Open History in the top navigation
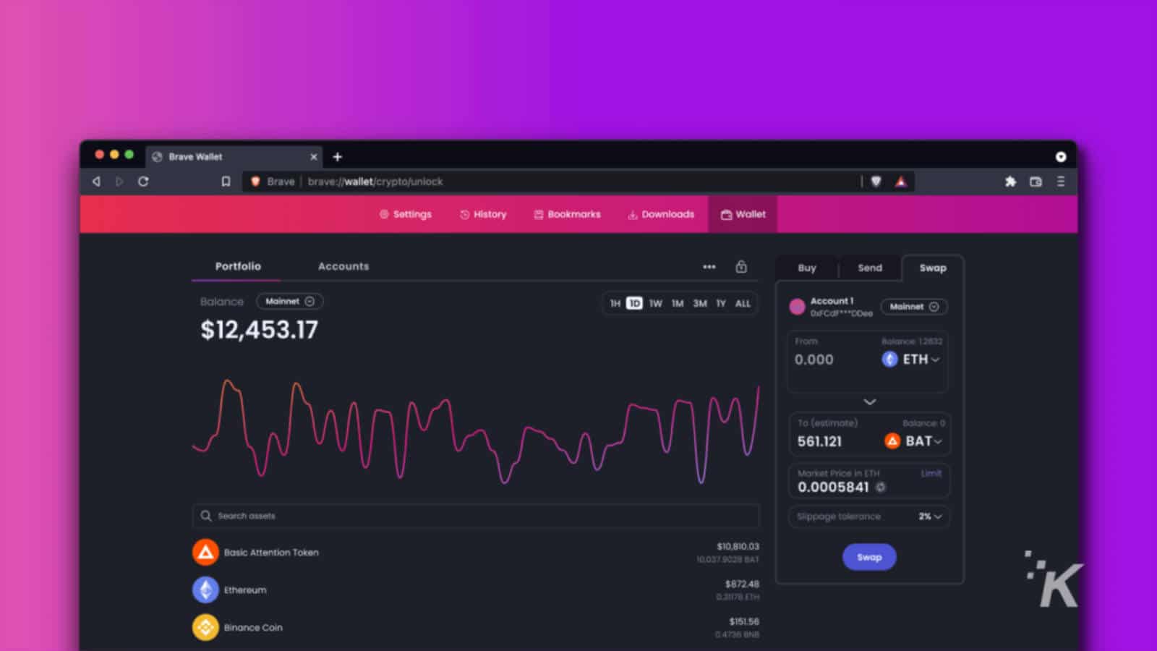 coord(483,214)
